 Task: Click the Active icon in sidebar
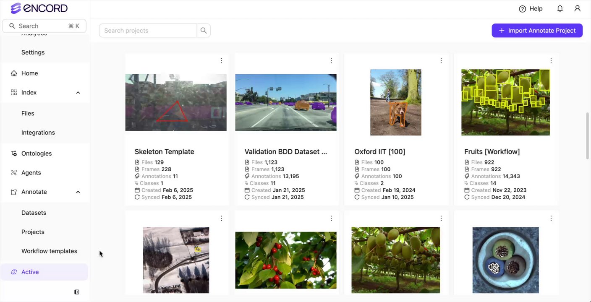pos(14,272)
